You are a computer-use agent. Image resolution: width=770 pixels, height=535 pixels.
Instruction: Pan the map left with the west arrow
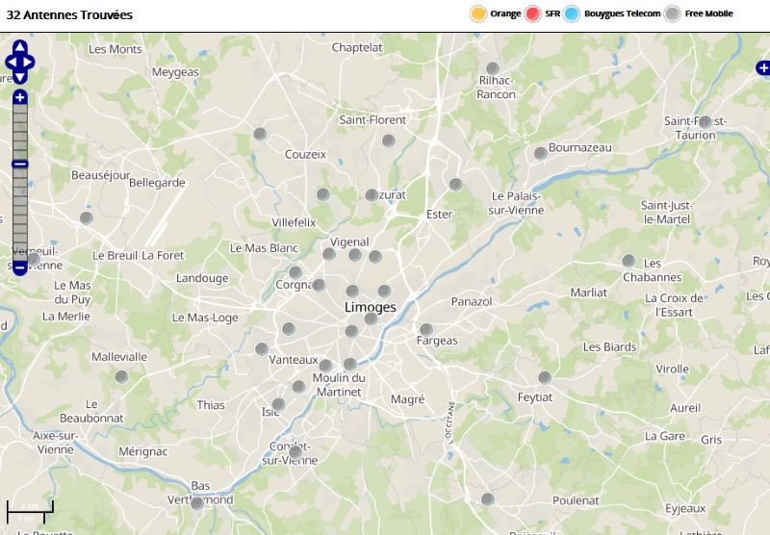point(11,63)
